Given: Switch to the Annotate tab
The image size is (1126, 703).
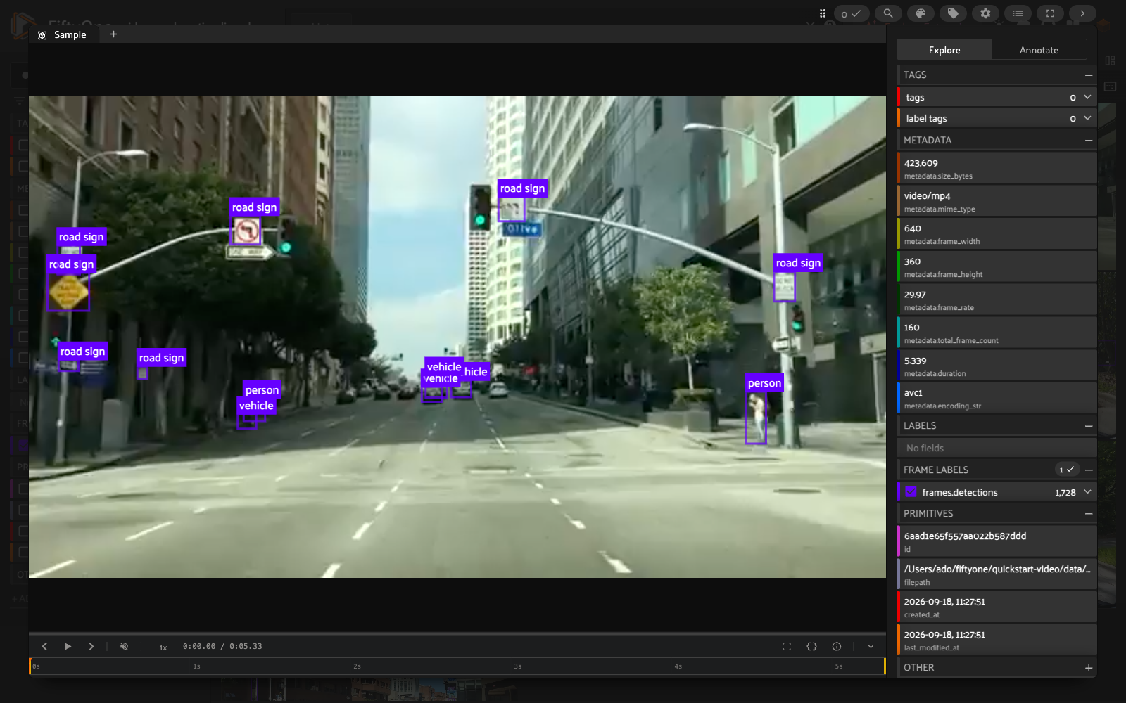Looking at the screenshot, I should [1039, 50].
